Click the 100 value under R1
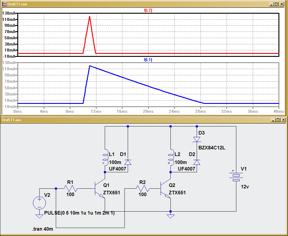 [x=70, y=194]
